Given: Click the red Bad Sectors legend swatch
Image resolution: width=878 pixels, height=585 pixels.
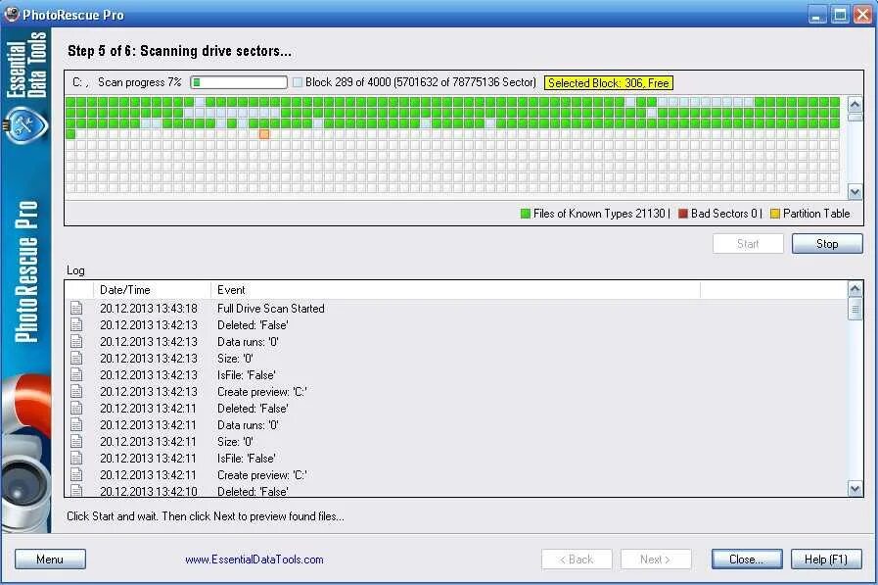Looking at the screenshot, I should 683,214.
